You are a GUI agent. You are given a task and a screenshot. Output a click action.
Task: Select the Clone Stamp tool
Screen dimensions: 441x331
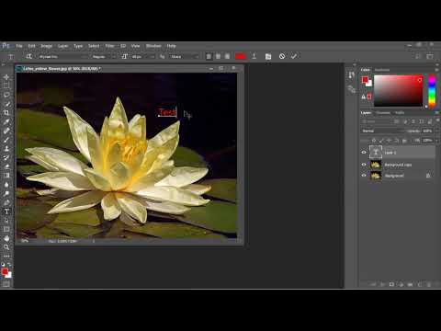6,148
